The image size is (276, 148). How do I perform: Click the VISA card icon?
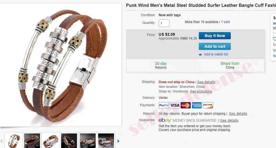click(175, 105)
